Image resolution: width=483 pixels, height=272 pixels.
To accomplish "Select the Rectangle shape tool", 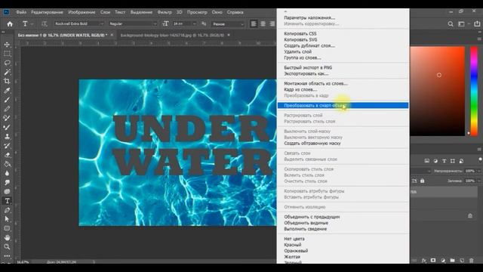I will [x=7, y=228].
